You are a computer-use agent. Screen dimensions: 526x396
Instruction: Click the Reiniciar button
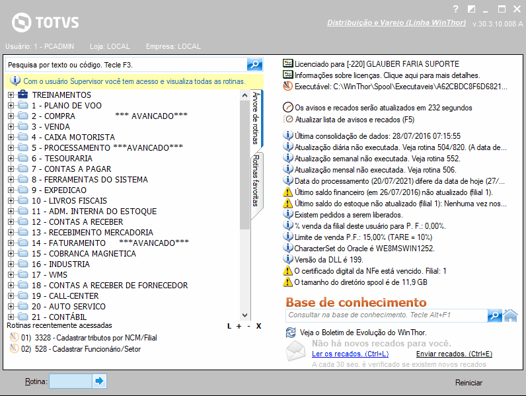(x=469, y=383)
